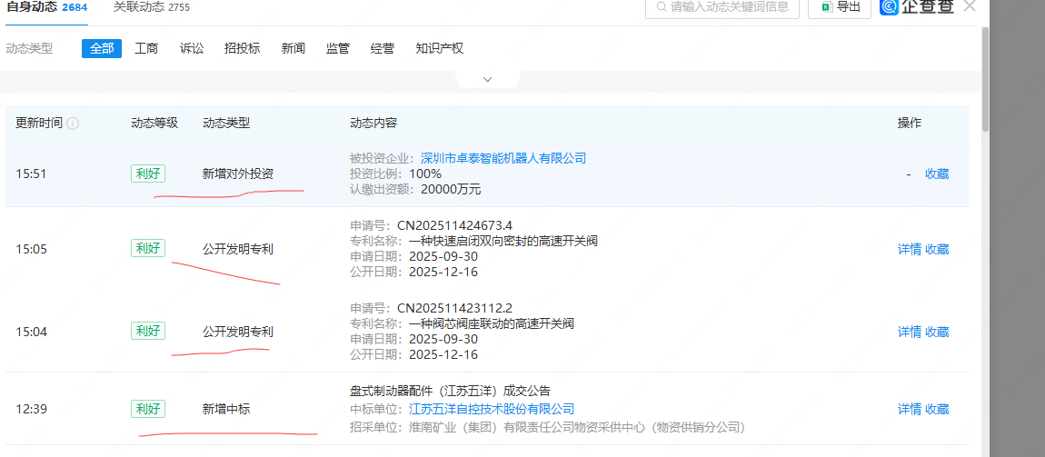
Task: Switch to 自身动态 tab
Action: tap(46, 7)
